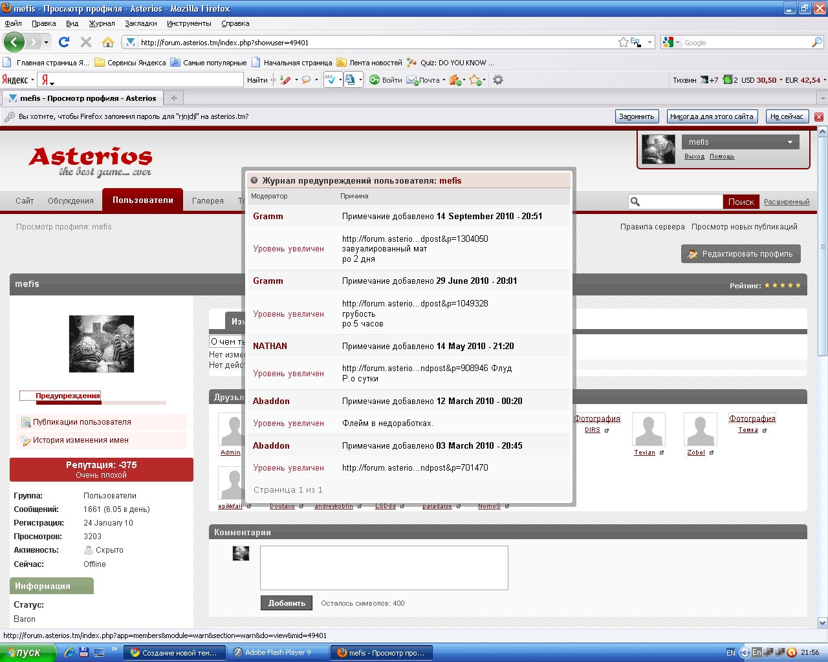The width and height of the screenshot is (828, 662).
Task: Switch to Галерея forum tab
Action: coord(208,201)
